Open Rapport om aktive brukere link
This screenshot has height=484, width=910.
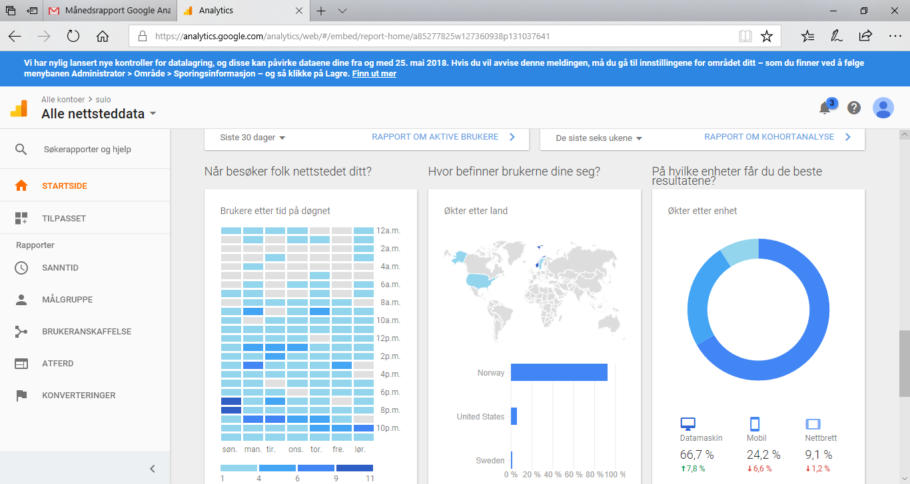443,137
